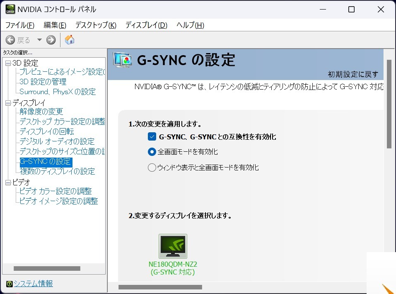This screenshot has height=294, width=396.
Task: Click the 戻る back label
Action: click(x=24, y=40)
